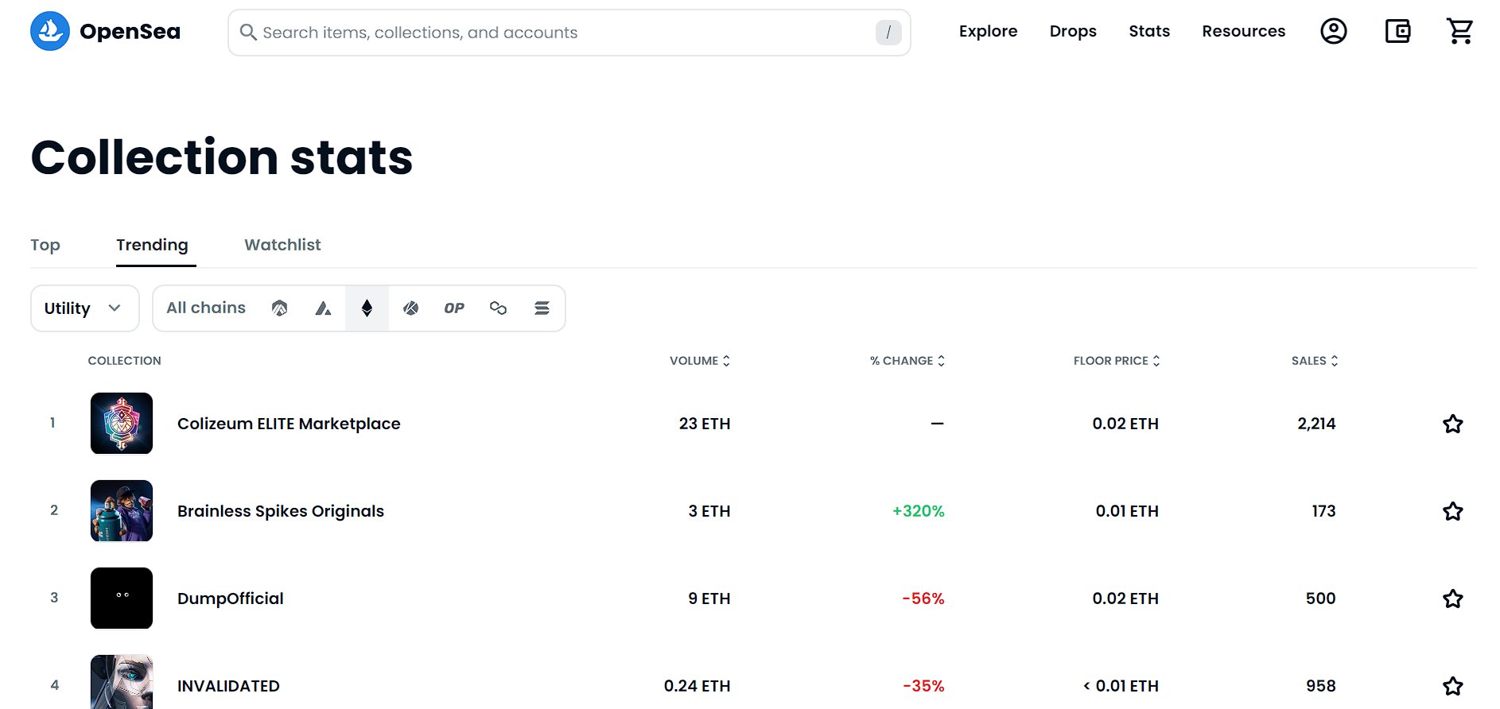Click Colizeum ELITE Marketplace thumbnail
1500x709 pixels.
(x=122, y=424)
